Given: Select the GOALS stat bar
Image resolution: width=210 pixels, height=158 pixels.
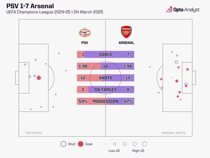Looking at the screenshot, I should [x=105, y=54].
